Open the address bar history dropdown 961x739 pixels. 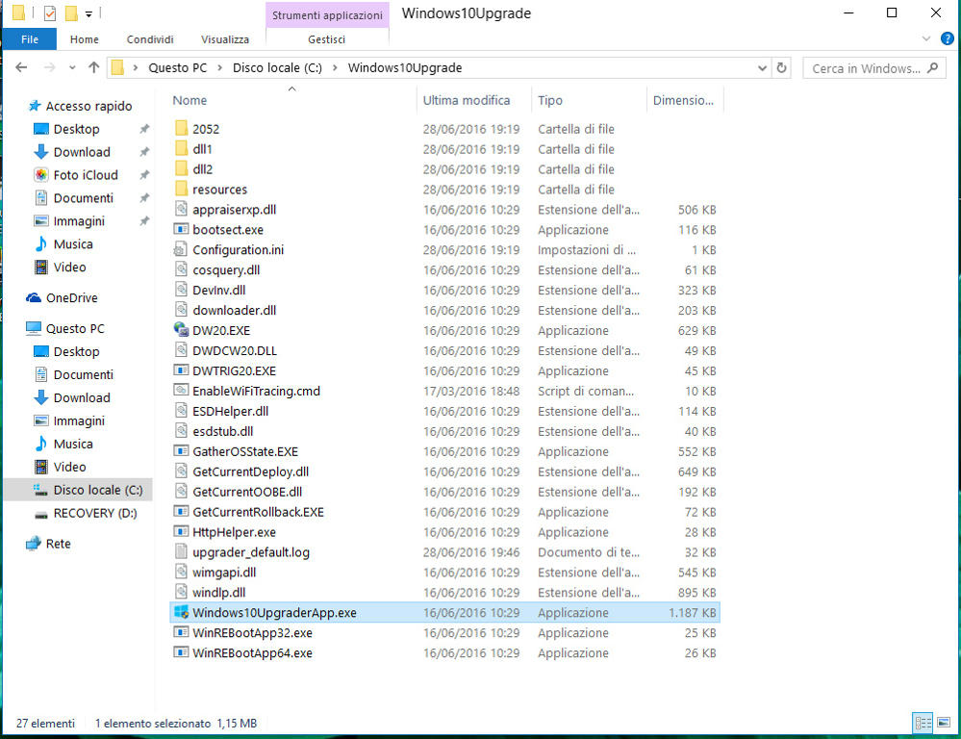[762, 68]
